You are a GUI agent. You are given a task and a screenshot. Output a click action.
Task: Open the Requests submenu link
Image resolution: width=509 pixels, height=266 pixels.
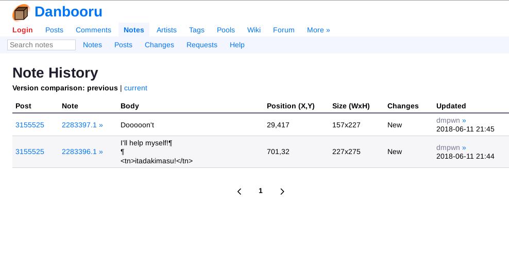pyautogui.click(x=202, y=45)
